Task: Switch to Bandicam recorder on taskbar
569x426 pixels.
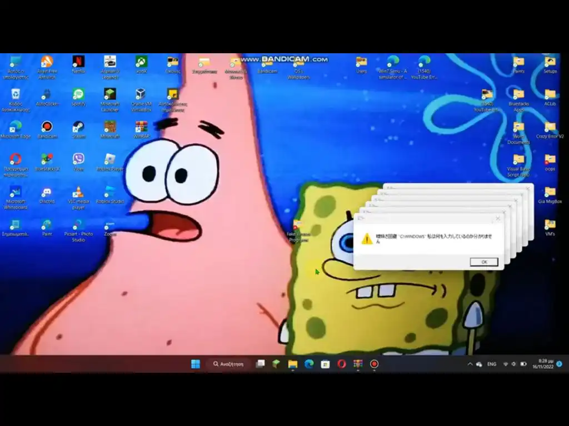Action: (x=374, y=364)
